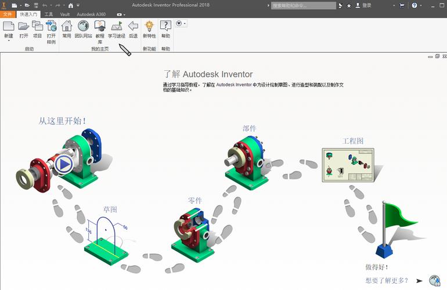Click the Favorites star icon in the title bar
Screen dimensions: 447x290
click(349, 6)
